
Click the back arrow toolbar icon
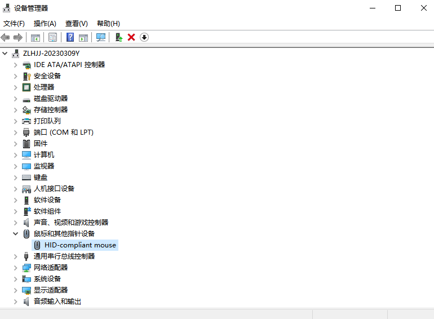6,37
